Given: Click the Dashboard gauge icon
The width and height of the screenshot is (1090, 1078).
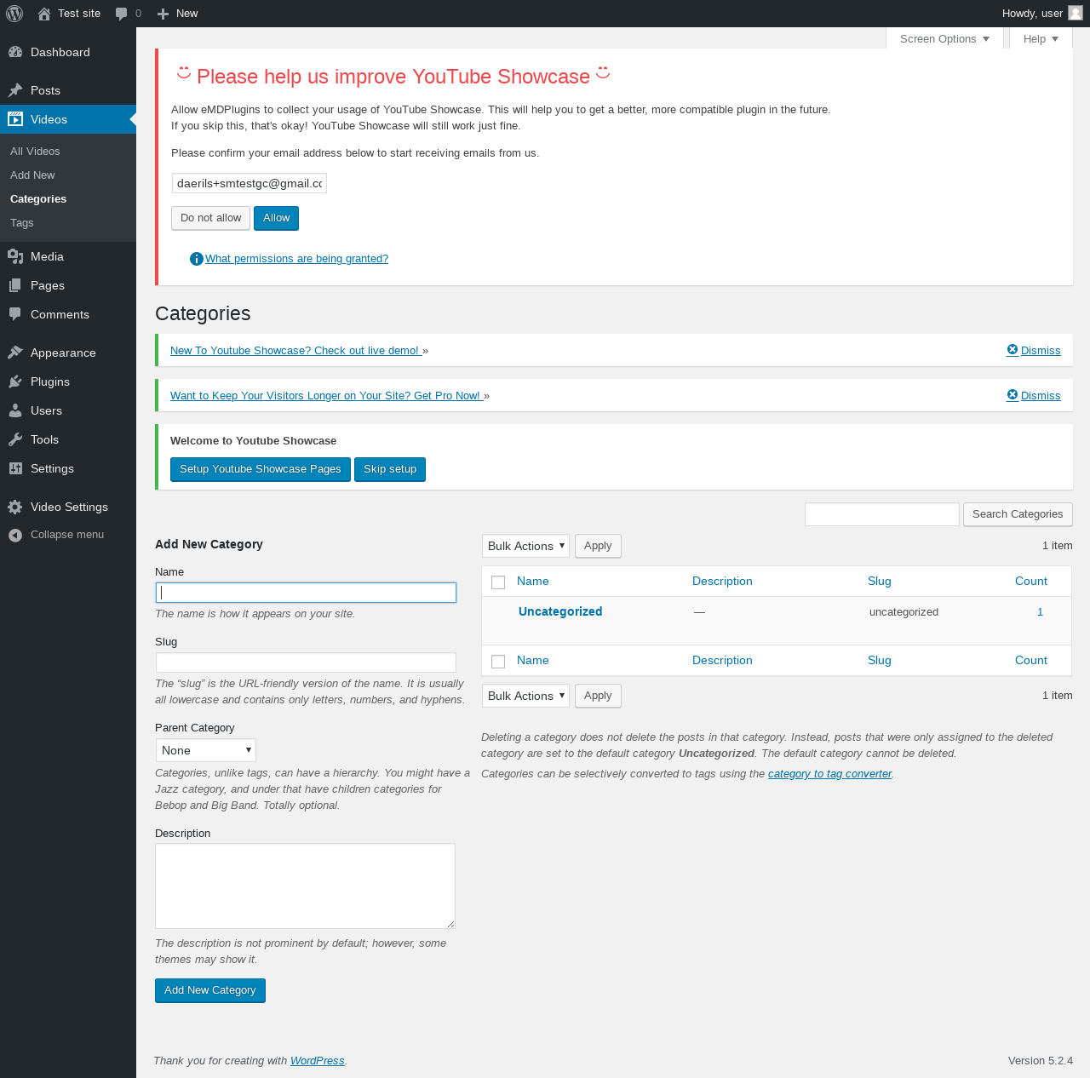Looking at the screenshot, I should [x=15, y=52].
